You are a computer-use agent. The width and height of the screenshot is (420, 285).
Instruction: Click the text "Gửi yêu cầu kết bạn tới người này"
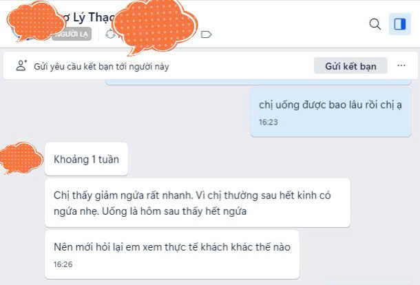(101, 66)
